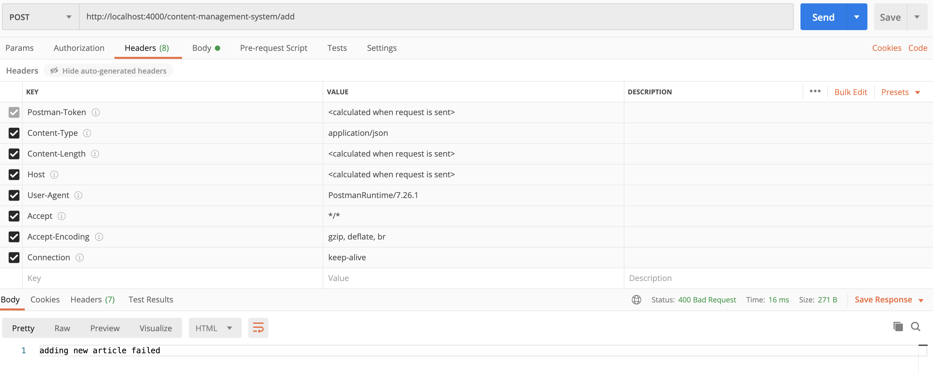This screenshot has width=933, height=374.
Task: Click the search response magnifier icon
Action: pos(915,326)
